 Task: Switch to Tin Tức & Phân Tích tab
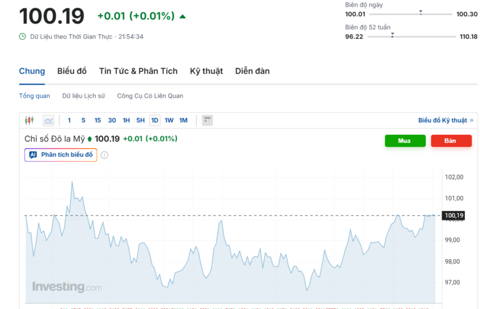pos(138,71)
